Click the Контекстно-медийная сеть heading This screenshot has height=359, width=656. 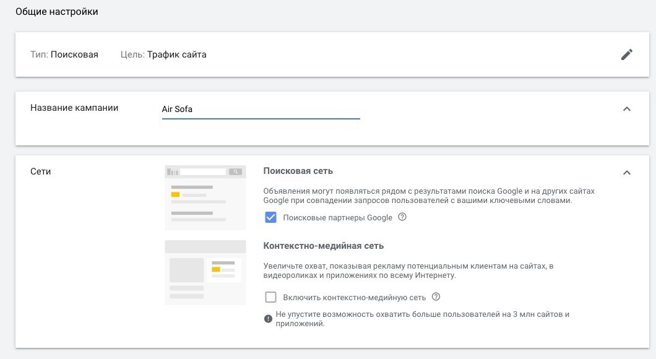[324, 246]
